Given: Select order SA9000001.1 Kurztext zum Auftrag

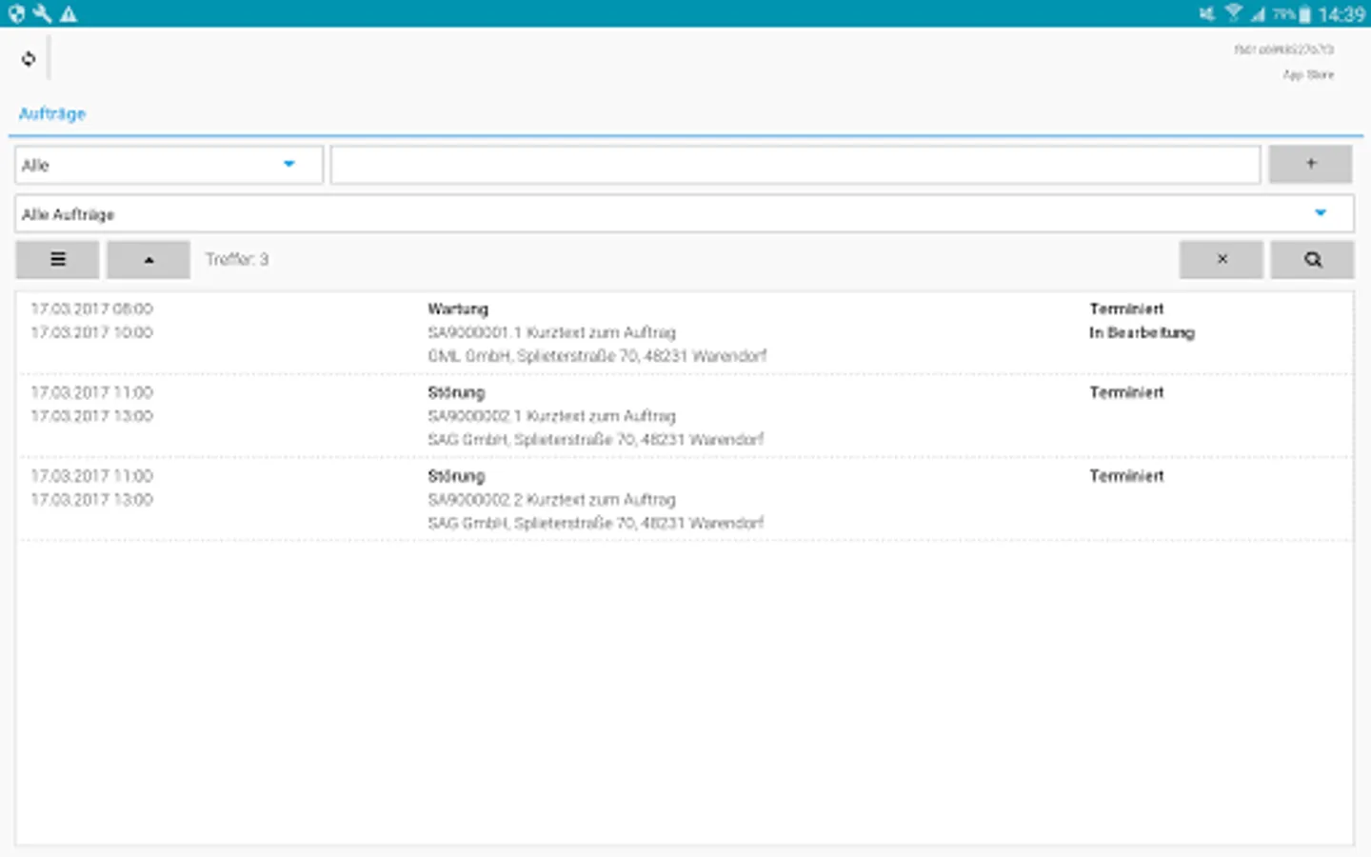Looking at the screenshot, I should click(x=551, y=332).
